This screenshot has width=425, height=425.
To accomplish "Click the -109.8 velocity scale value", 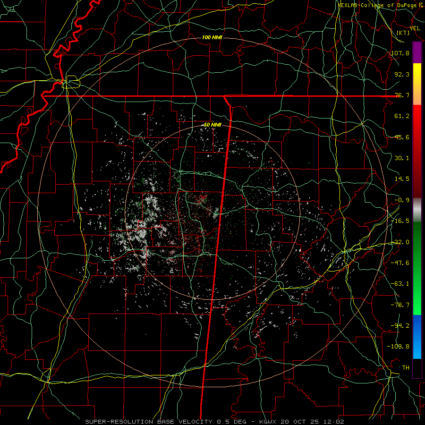I will point(399,347).
